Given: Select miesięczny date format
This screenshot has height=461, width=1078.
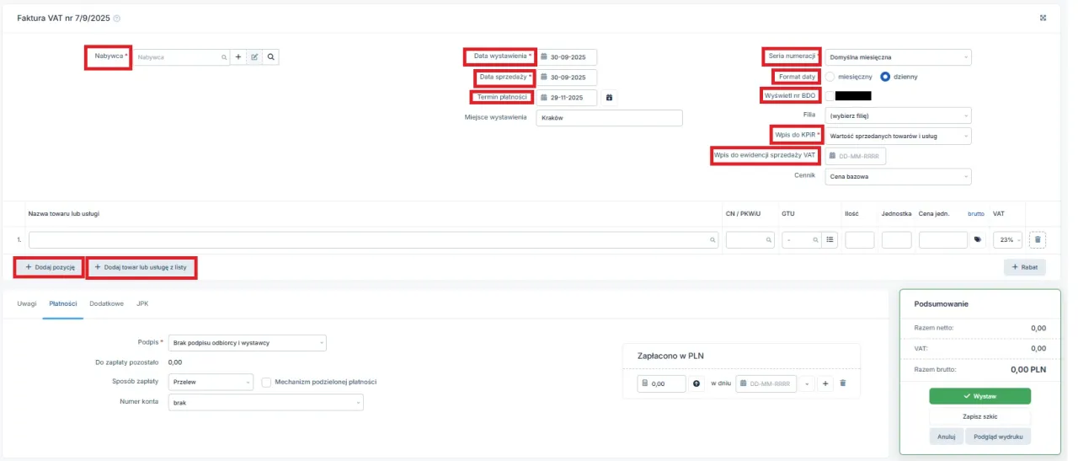Looking at the screenshot, I should pos(830,77).
